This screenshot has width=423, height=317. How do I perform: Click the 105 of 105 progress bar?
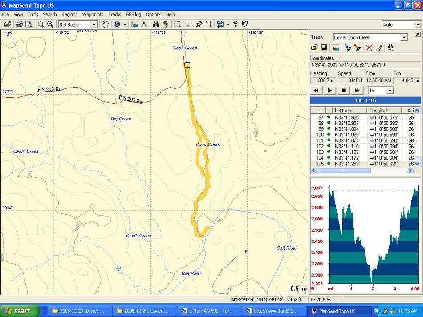365,101
